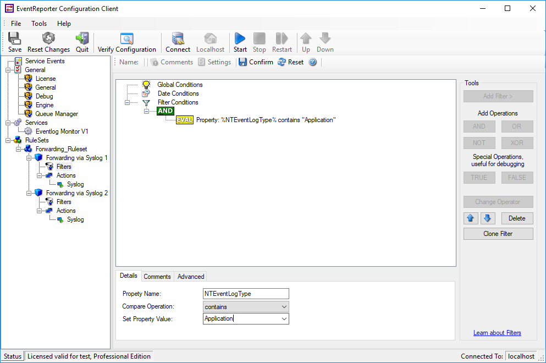Select Queue Manager in the tree
The height and width of the screenshot is (363, 546).
[x=57, y=114]
